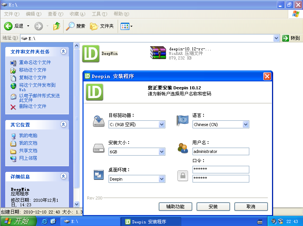Click the My Computer icon in sidebar
Viewport: 303px width, 226px height.
pos(13,136)
